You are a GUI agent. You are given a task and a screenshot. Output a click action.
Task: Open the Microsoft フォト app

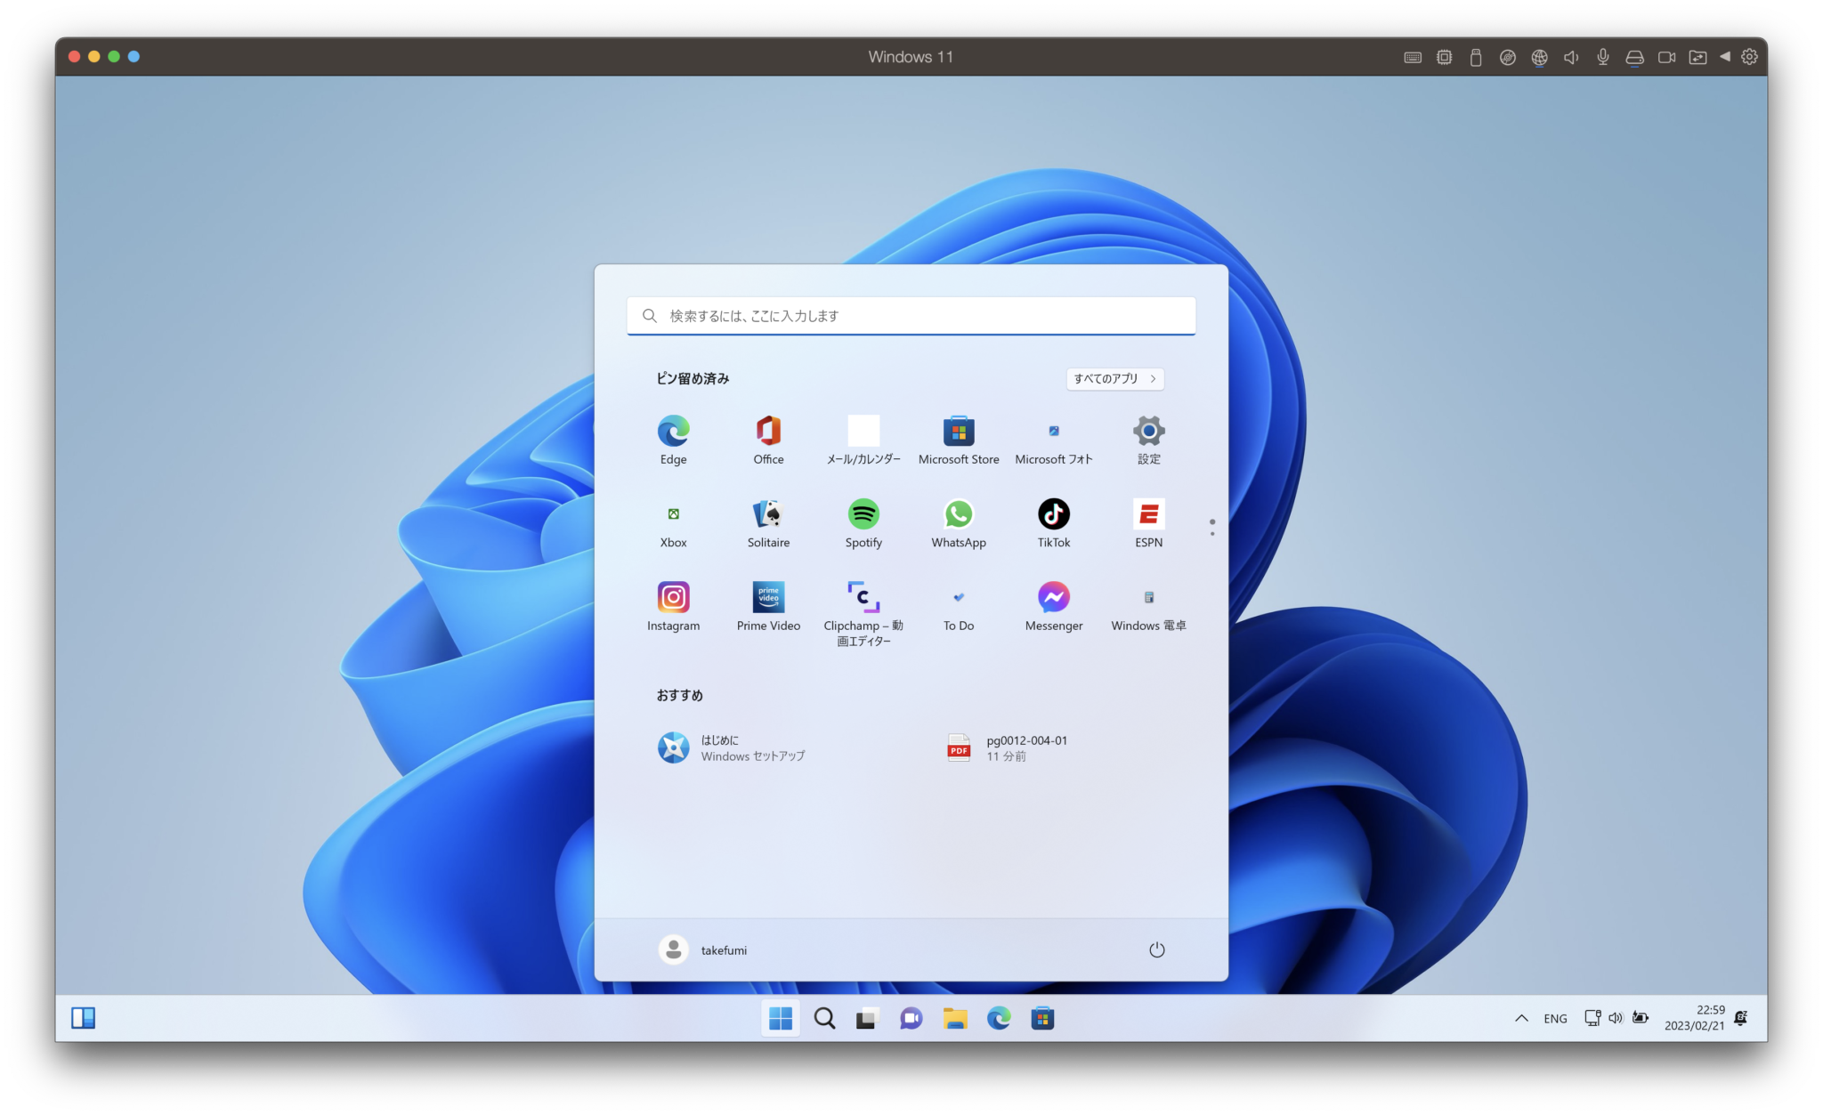click(1054, 440)
